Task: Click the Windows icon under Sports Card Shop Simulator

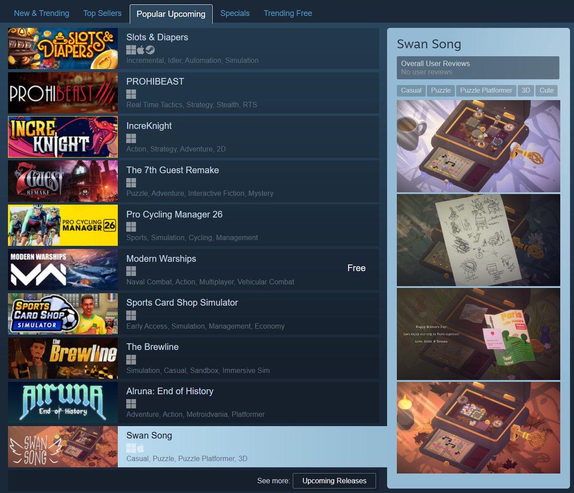Action: [x=131, y=315]
